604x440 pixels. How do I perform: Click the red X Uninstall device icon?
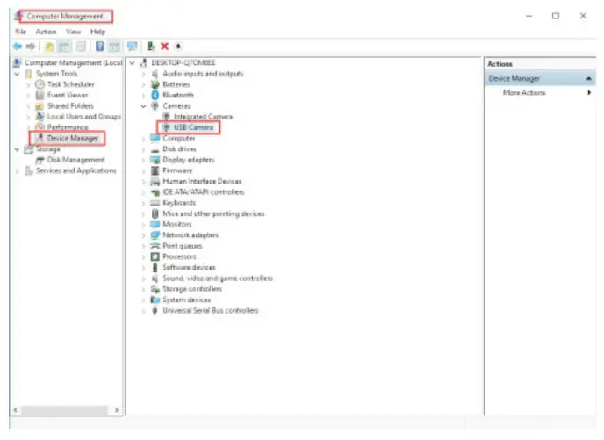(x=164, y=47)
